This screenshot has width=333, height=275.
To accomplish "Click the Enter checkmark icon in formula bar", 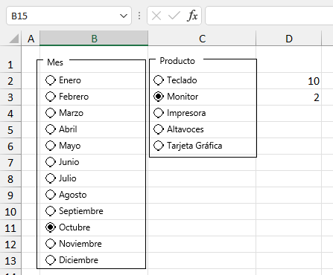I will pyautogui.click(x=174, y=16).
